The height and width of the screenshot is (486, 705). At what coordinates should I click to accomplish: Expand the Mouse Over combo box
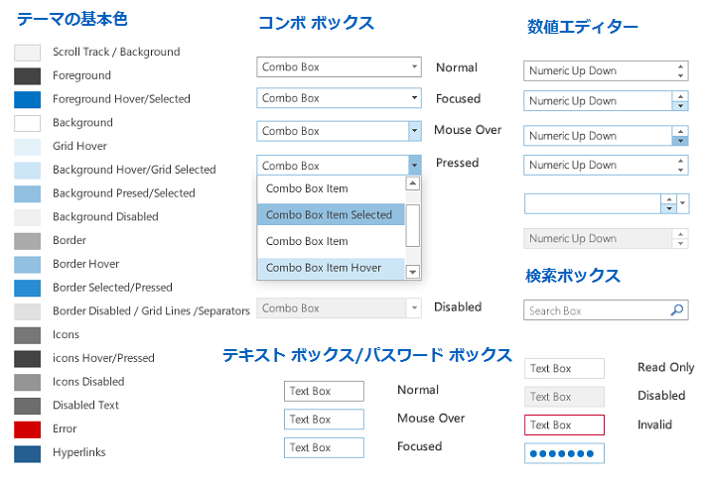[x=414, y=131]
